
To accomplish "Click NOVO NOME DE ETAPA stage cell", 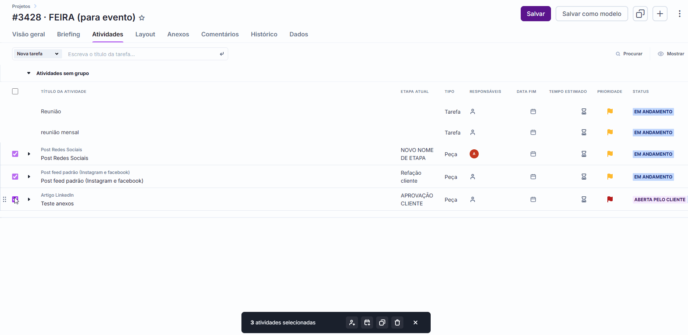I will coord(417,154).
